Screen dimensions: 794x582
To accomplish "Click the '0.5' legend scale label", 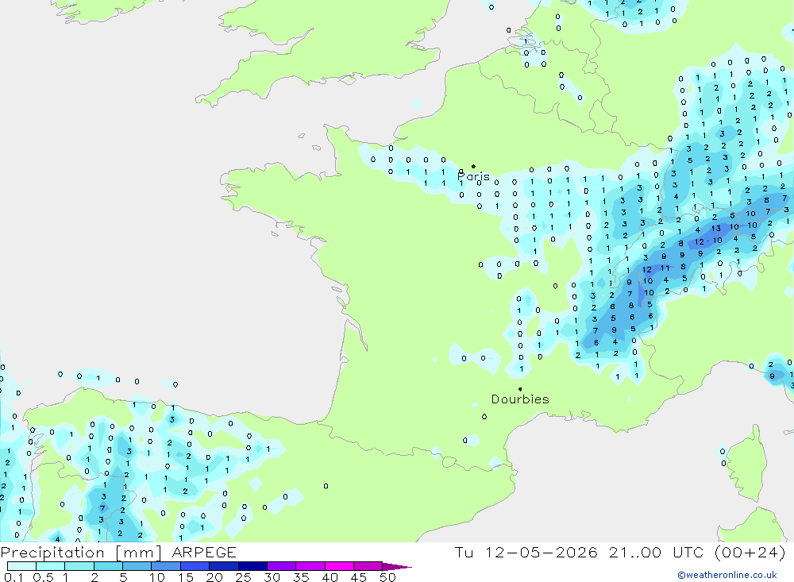I will [x=43, y=577].
